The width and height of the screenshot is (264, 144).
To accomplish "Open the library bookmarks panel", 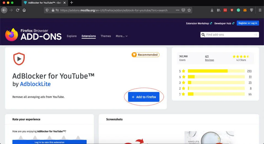I will pos(219,10).
